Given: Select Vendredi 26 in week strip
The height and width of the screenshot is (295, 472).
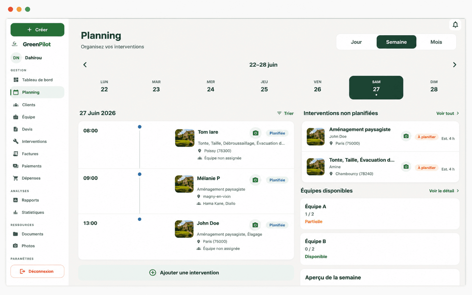Looking at the screenshot, I should pos(318,87).
